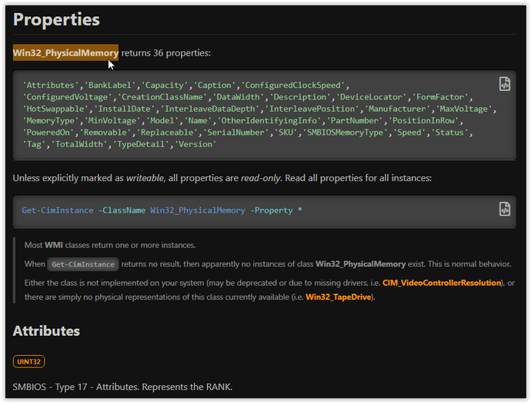The height and width of the screenshot is (403, 531).
Task: Click Get-CimInstance in the command line
Action: pyautogui.click(x=58, y=210)
